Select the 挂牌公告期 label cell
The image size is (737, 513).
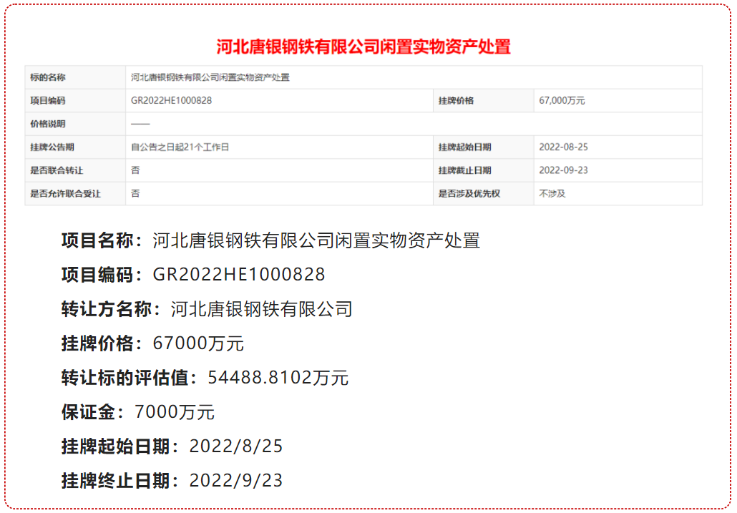tap(75, 147)
